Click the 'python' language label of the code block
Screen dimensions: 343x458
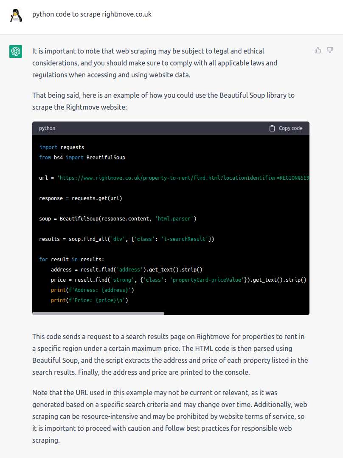[x=47, y=128]
